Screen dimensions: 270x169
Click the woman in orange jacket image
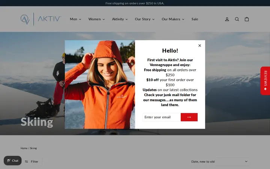(x=100, y=84)
